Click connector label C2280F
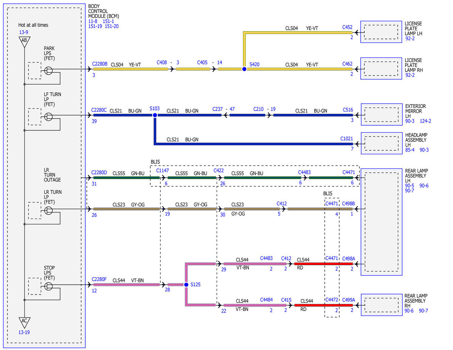The width and height of the screenshot is (453, 350). (99, 280)
